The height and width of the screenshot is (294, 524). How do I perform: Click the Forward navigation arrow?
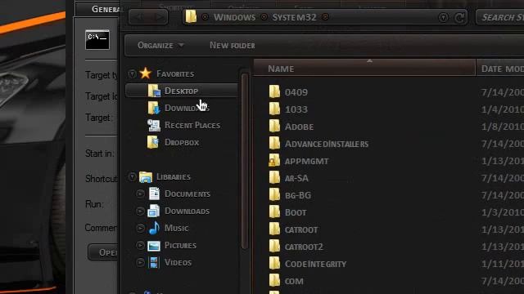(x=159, y=17)
